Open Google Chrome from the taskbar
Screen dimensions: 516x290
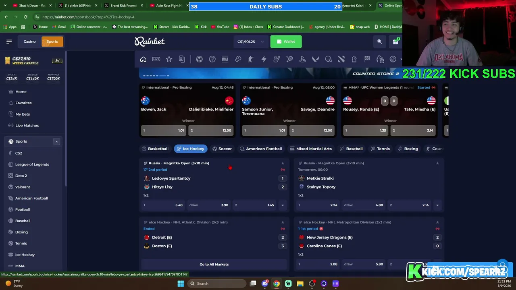277,284
